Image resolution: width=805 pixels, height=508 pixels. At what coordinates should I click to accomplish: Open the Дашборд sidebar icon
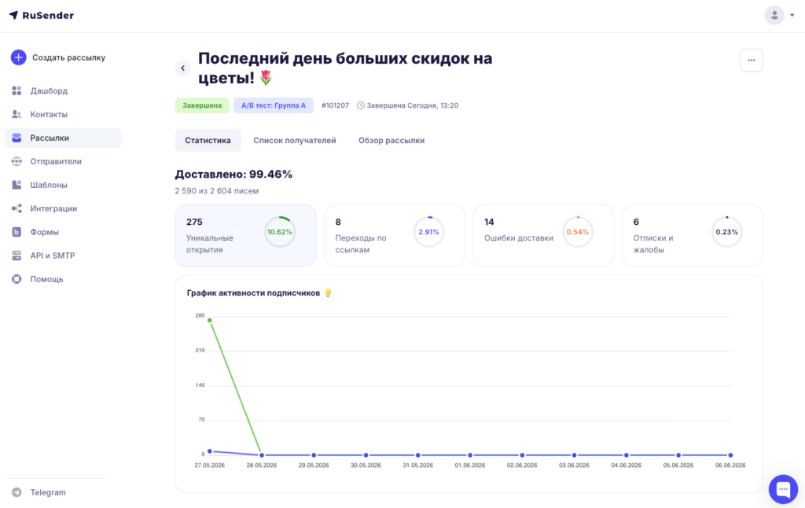(17, 91)
